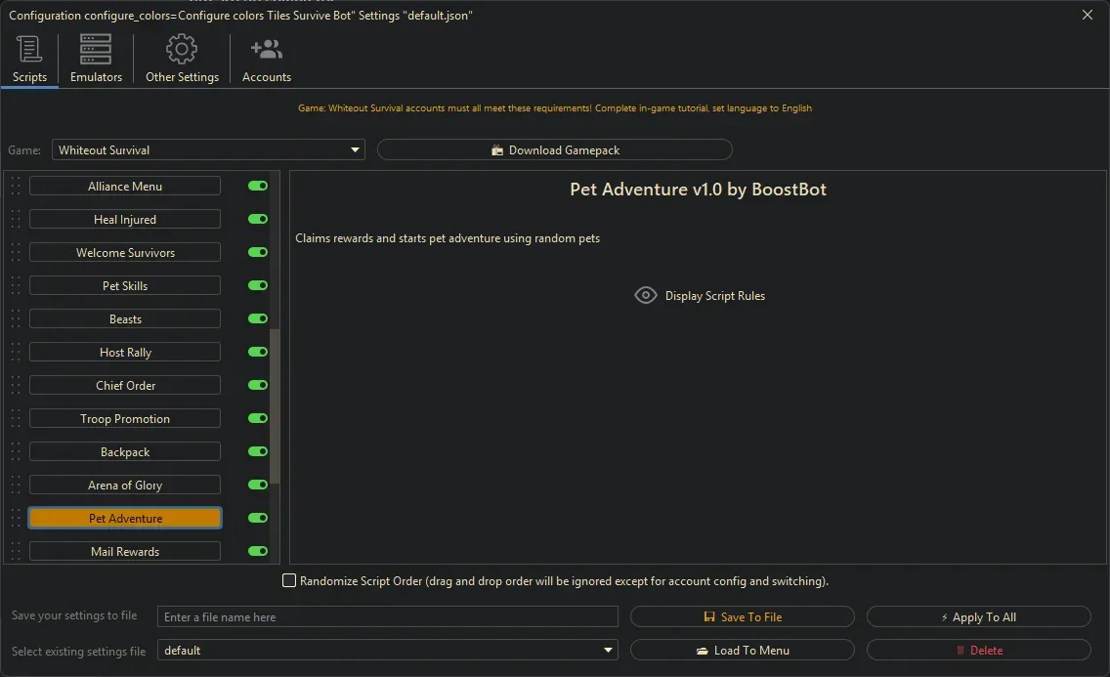1110x677 pixels.
Task: Toggle off the Arena of Glory switch
Action: click(x=258, y=486)
